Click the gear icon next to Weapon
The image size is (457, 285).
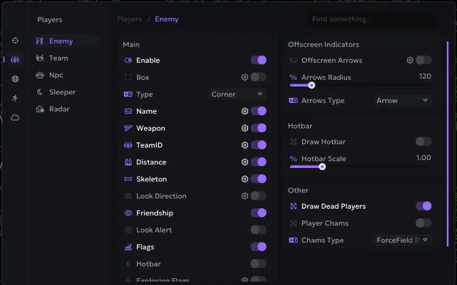[245, 128]
